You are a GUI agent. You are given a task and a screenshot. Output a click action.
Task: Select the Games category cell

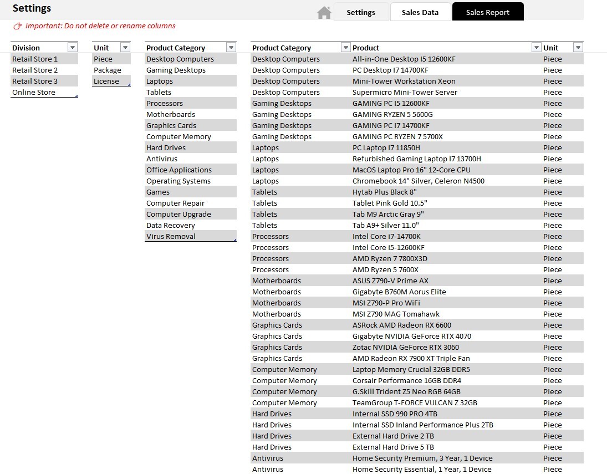click(x=191, y=192)
